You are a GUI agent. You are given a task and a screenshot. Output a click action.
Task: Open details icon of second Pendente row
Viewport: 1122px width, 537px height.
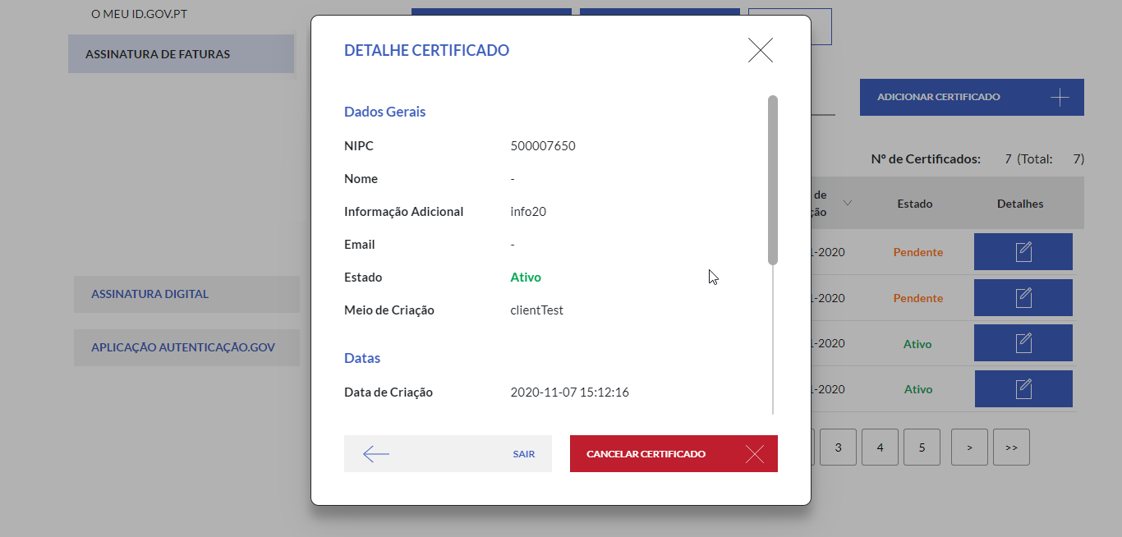tap(1023, 298)
